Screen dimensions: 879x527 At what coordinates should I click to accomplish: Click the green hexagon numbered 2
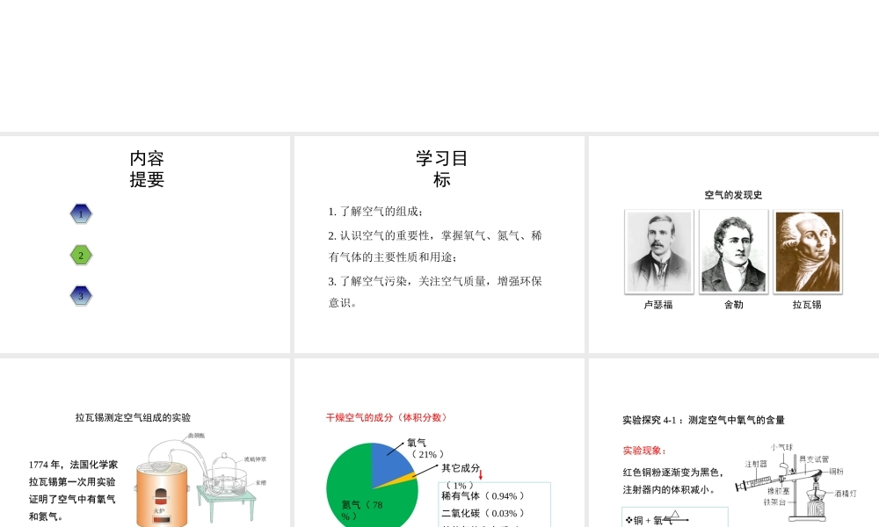coord(81,256)
